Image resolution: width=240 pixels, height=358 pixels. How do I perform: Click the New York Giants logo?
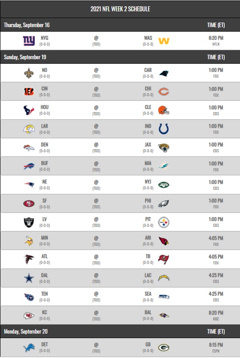(x=29, y=41)
